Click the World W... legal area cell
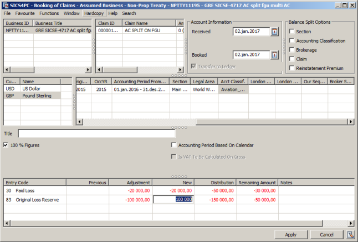Image resolution: width=358 pixels, height=242 pixels. click(204, 89)
